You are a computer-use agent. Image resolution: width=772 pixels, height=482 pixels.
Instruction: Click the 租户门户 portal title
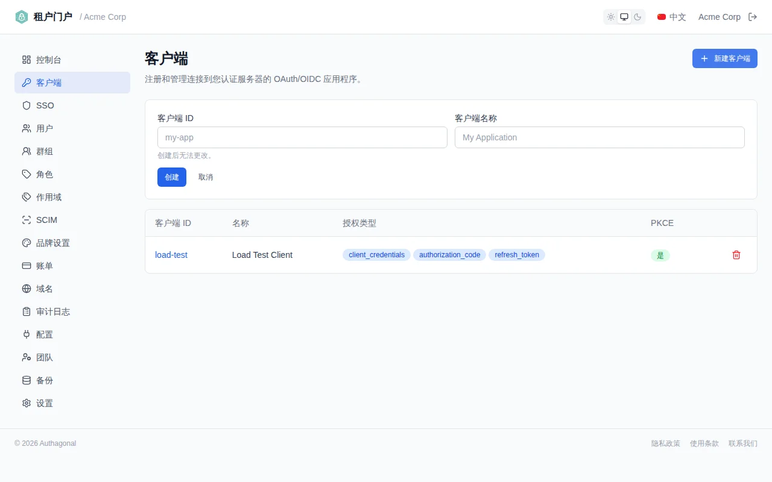coord(53,17)
